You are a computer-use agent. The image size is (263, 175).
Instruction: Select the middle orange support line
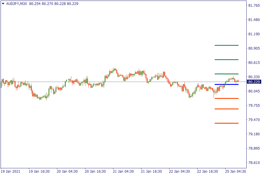(x=226, y=109)
